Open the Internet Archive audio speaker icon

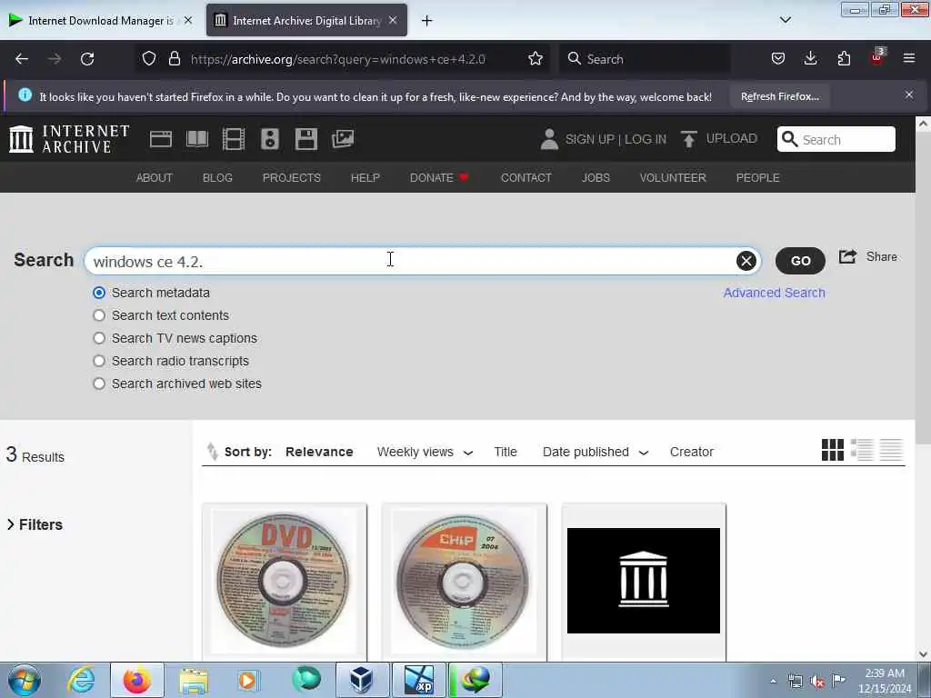pos(269,139)
